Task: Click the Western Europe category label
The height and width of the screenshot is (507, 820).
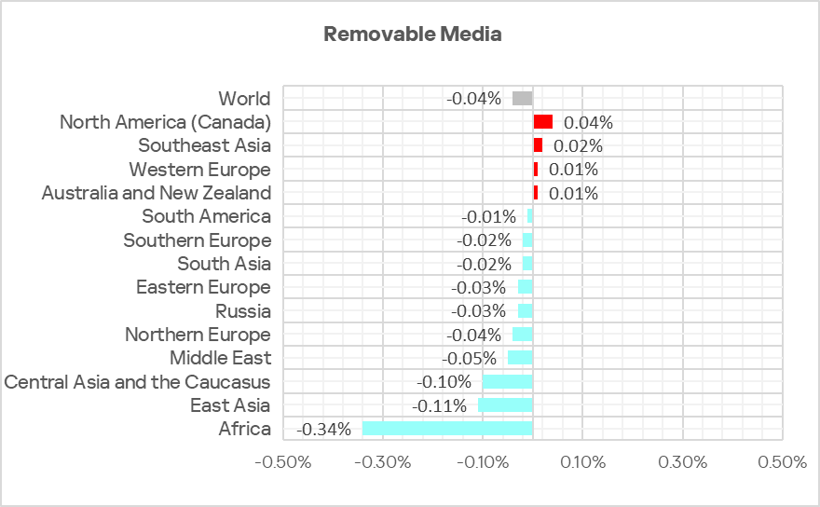Action: pyautogui.click(x=199, y=170)
